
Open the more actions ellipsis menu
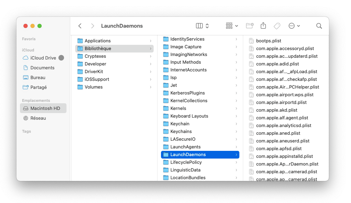click(x=294, y=26)
